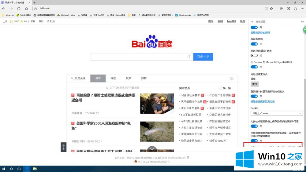Expand the feed down-arrow button
The height and width of the screenshot is (172, 306).
tap(152, 149)
